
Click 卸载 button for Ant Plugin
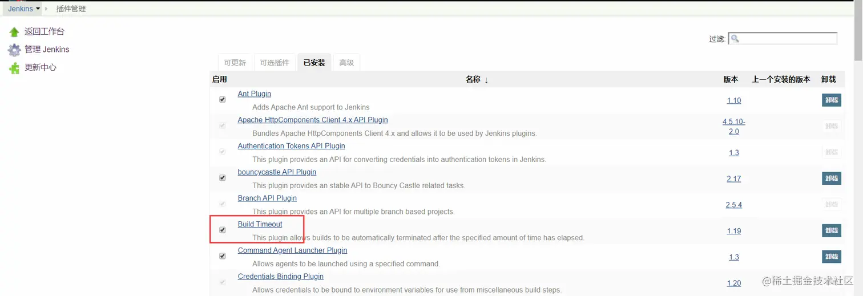click(832, 100)
